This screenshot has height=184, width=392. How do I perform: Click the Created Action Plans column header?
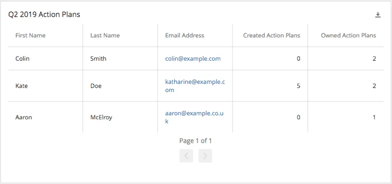[272, 35]
